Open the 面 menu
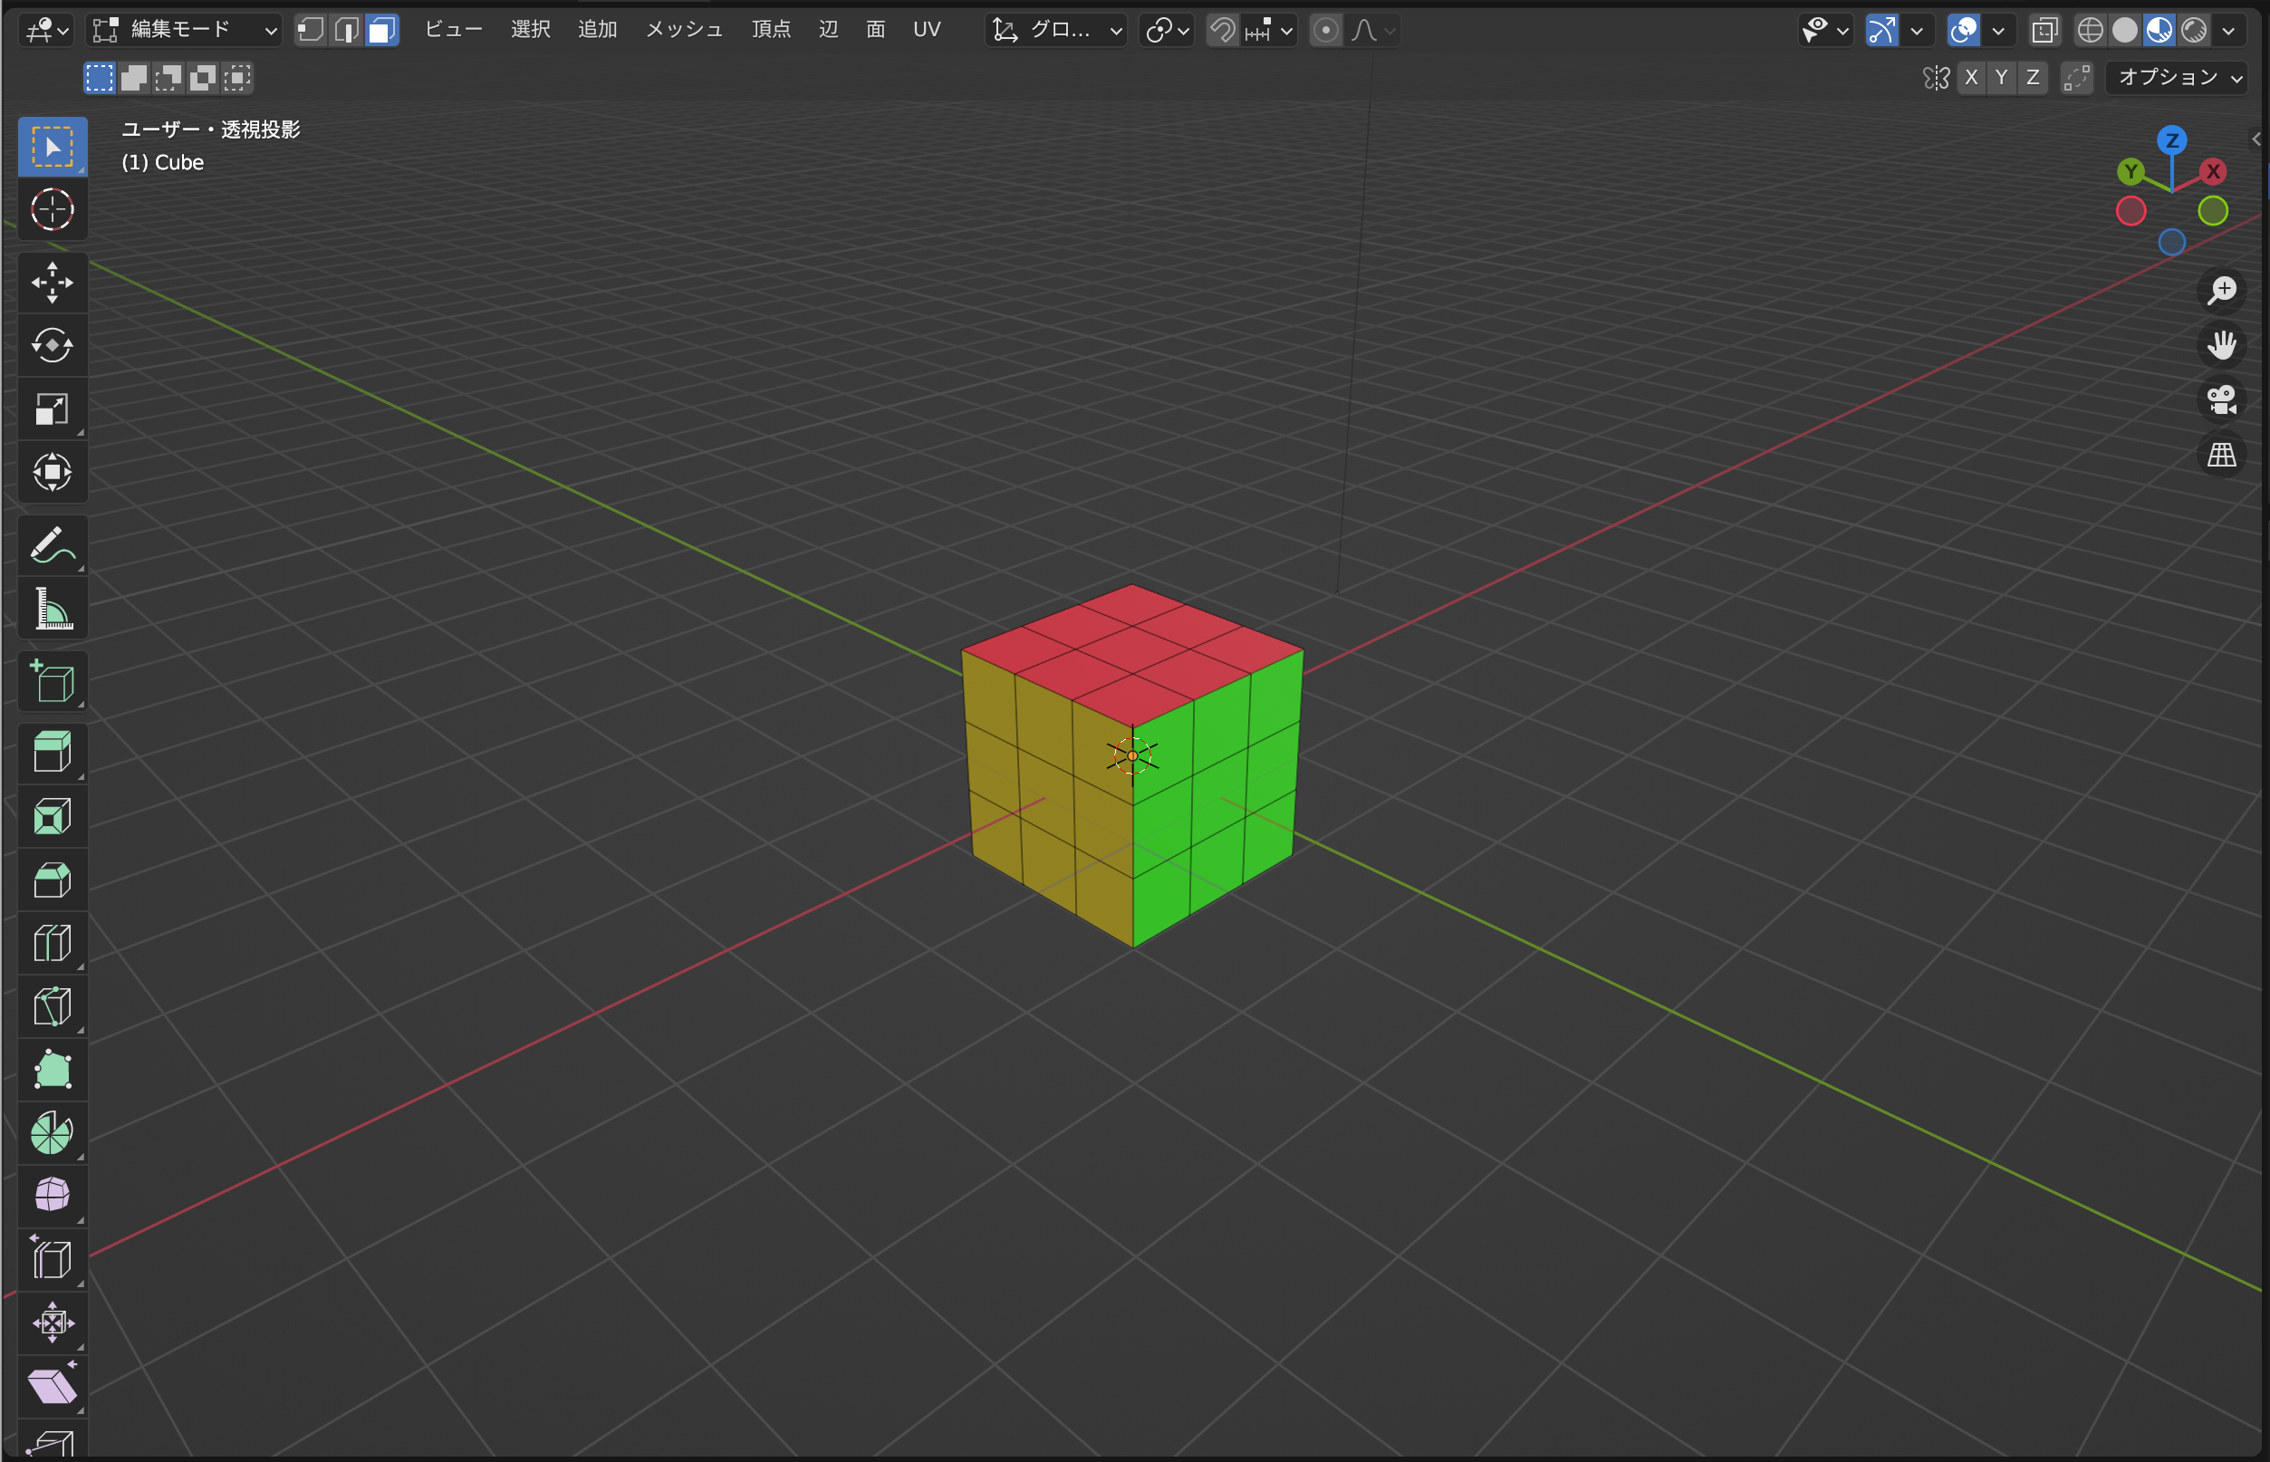 (875, 31)
